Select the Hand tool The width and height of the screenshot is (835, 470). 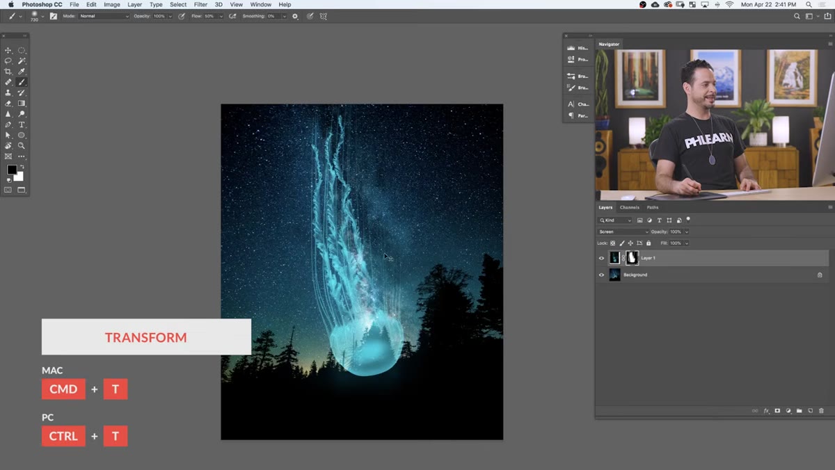(8, 146)
